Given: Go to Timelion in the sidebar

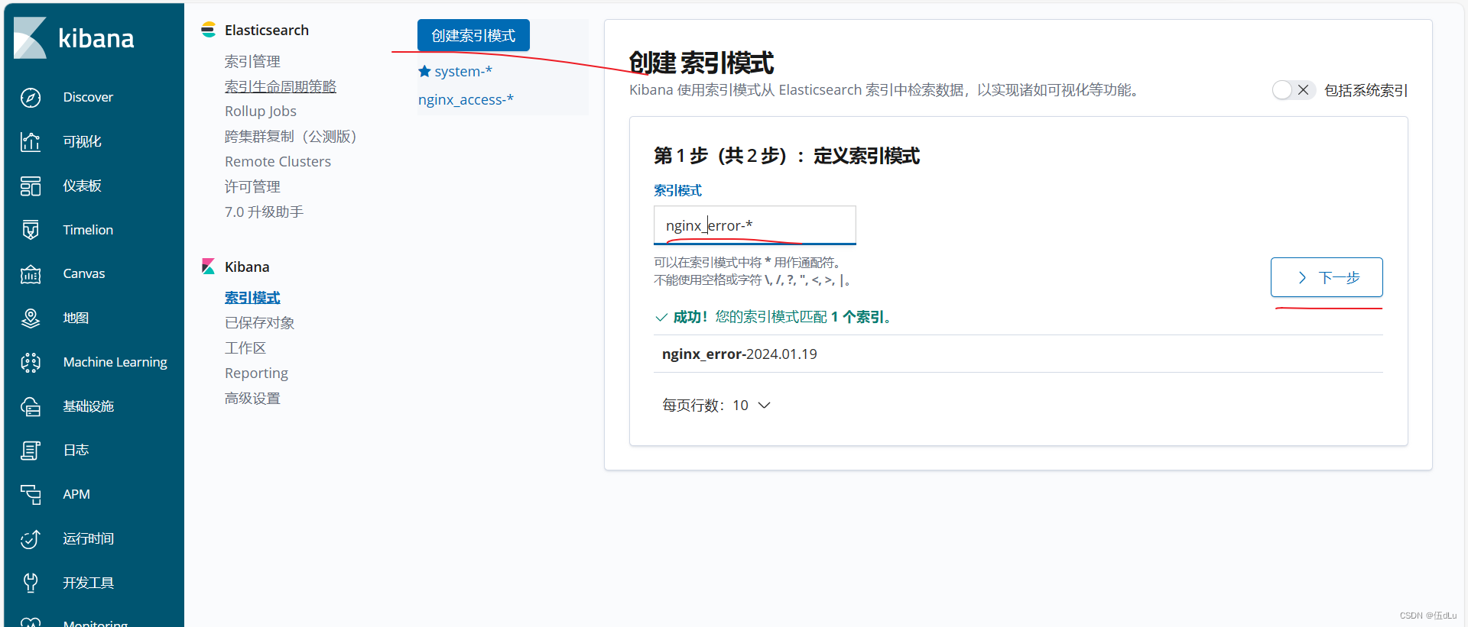Looking at the screenshot, I should tap(88, 230).
